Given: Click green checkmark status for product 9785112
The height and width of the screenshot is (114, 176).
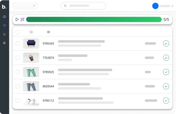Looking at the screenshot, I should click(166, 100).
